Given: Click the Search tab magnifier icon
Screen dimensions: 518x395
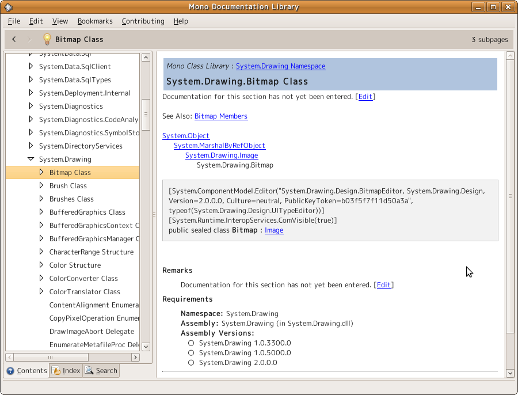Looking at the screenshot, I should coord(89,370).
